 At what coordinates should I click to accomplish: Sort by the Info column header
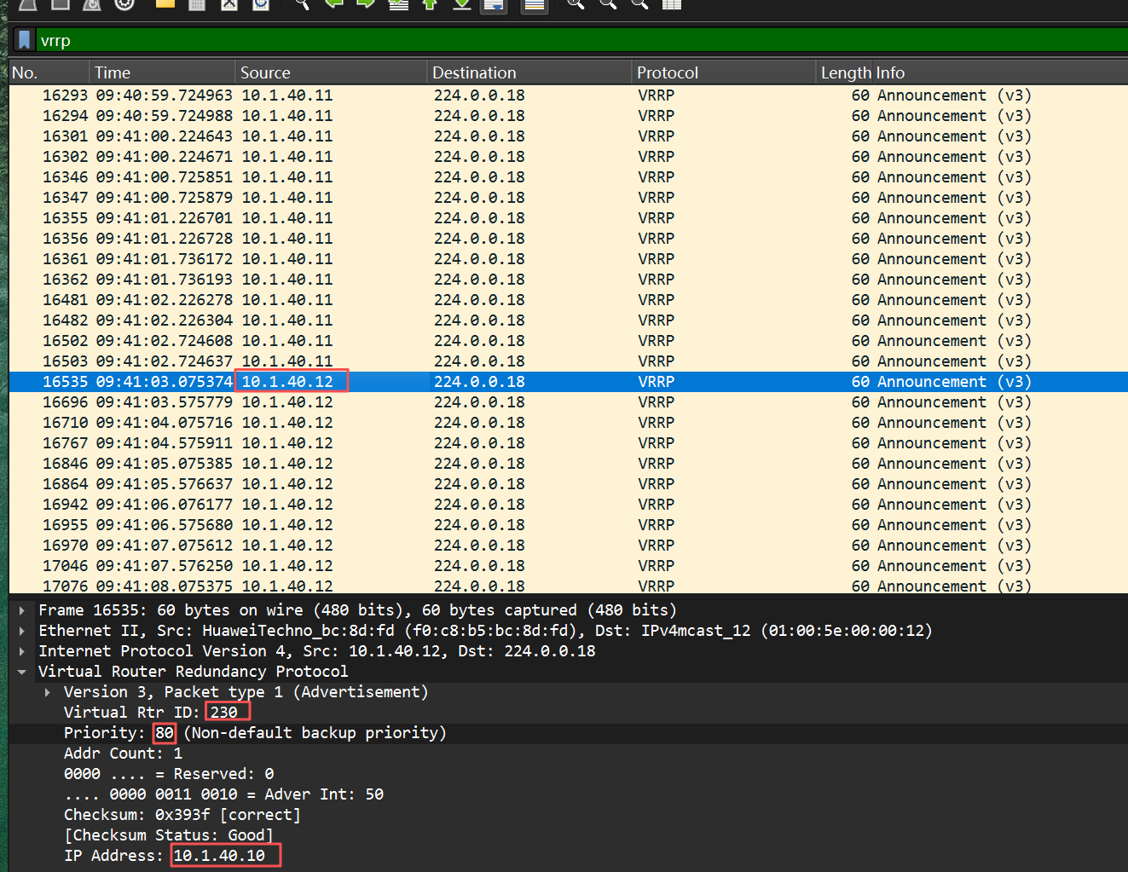click(x=999, y=73)
